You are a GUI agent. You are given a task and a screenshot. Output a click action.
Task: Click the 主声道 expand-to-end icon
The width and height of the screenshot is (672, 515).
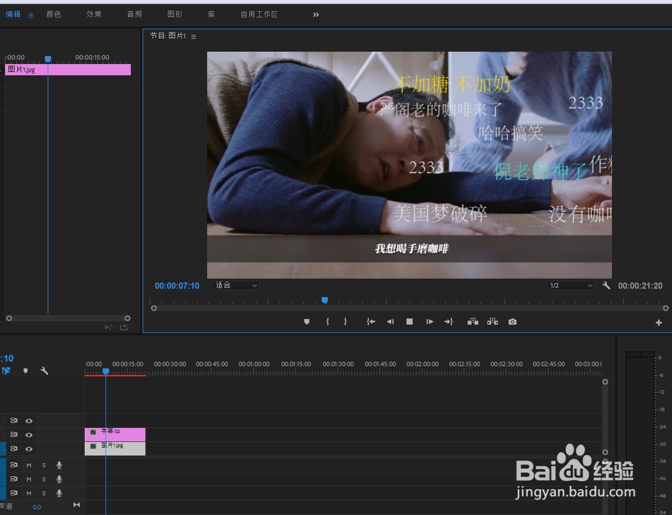(x=76, y=505)
